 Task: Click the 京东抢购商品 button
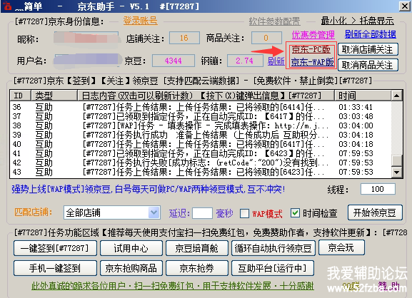coord(131,268)
